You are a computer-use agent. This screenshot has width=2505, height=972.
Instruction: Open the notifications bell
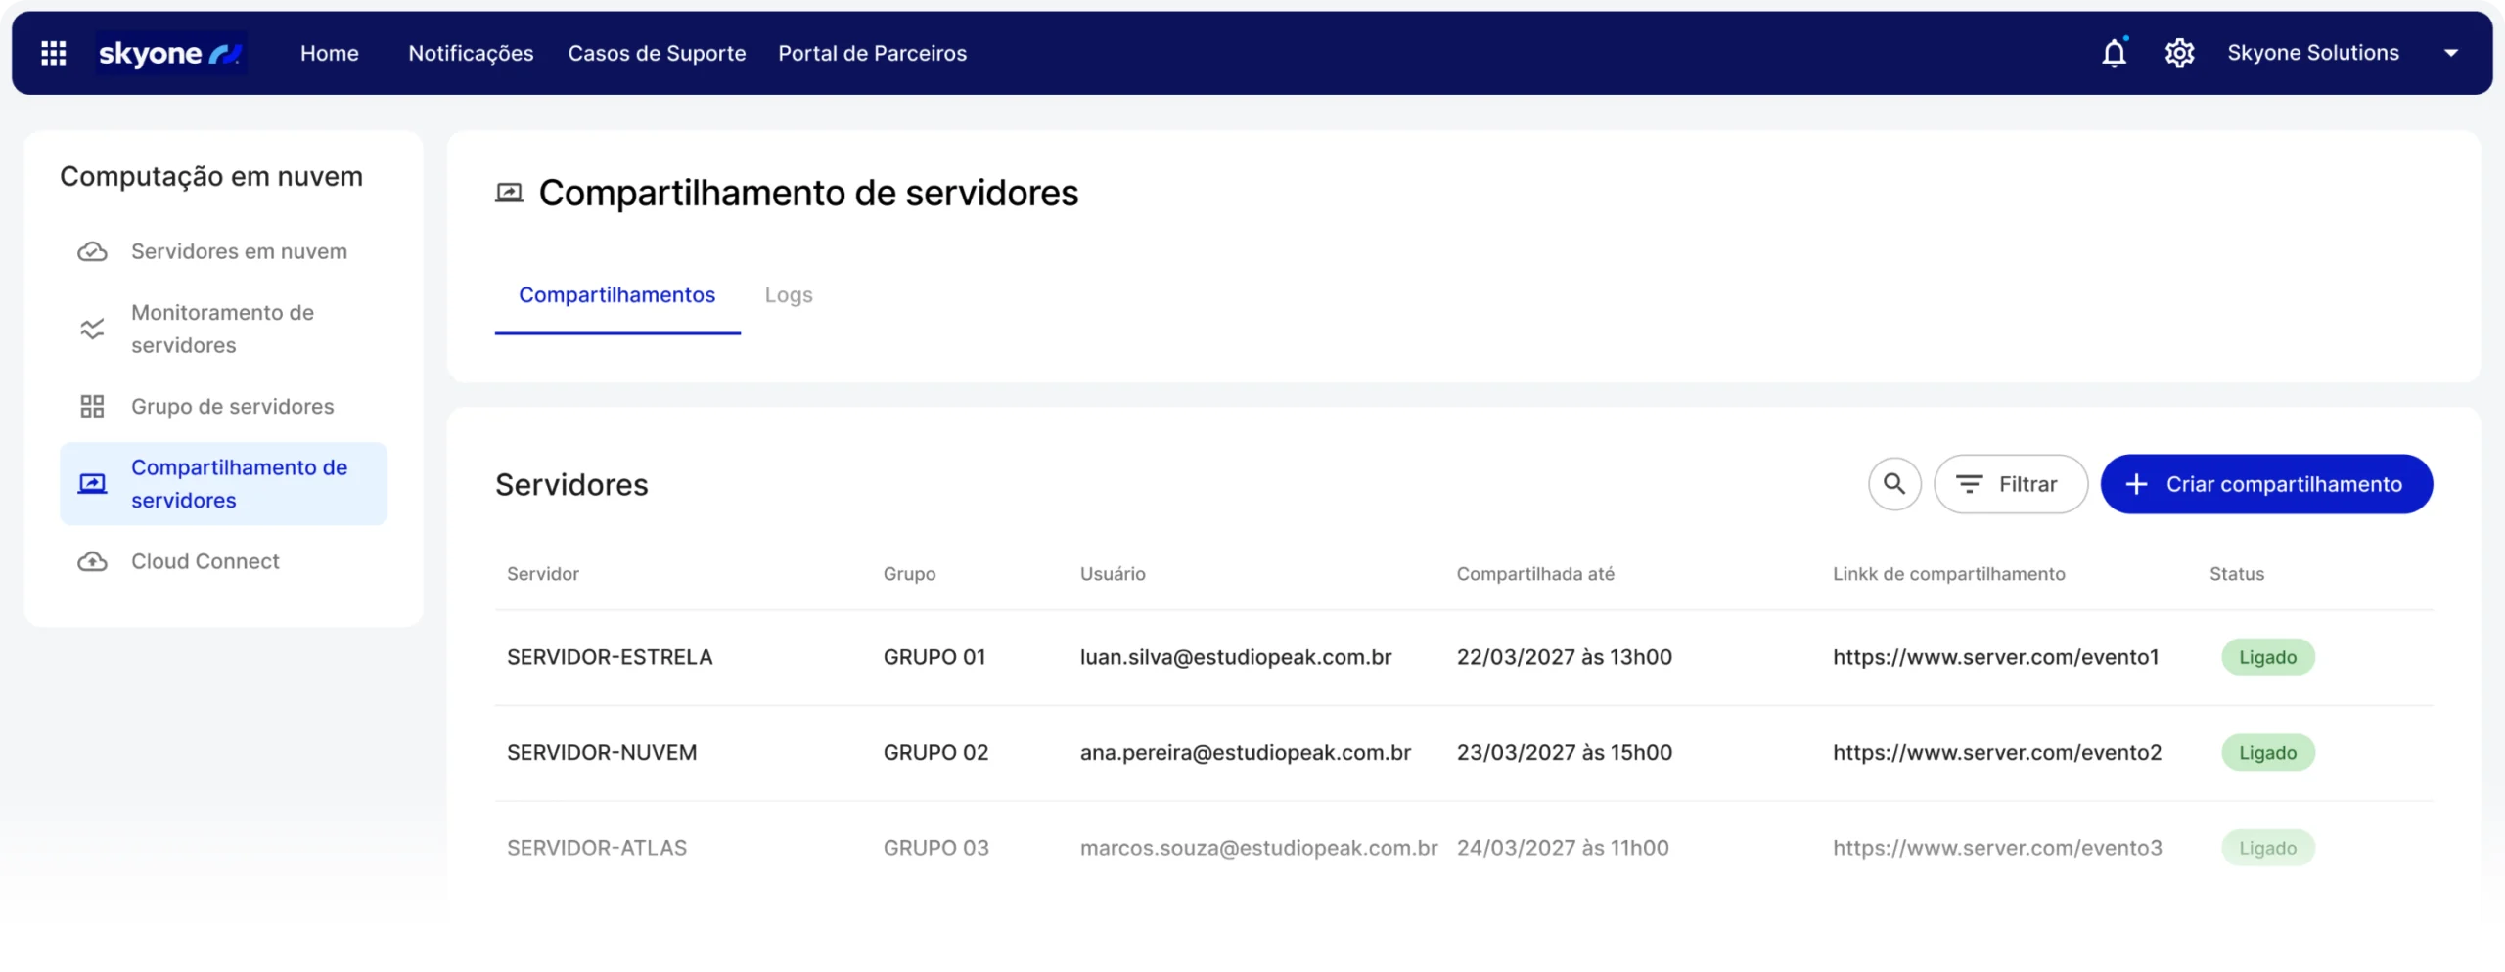tap(2114, 53)
